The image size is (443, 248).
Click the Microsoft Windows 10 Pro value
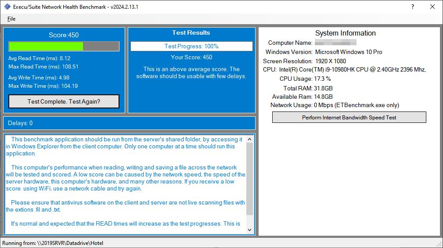(349, 52)
